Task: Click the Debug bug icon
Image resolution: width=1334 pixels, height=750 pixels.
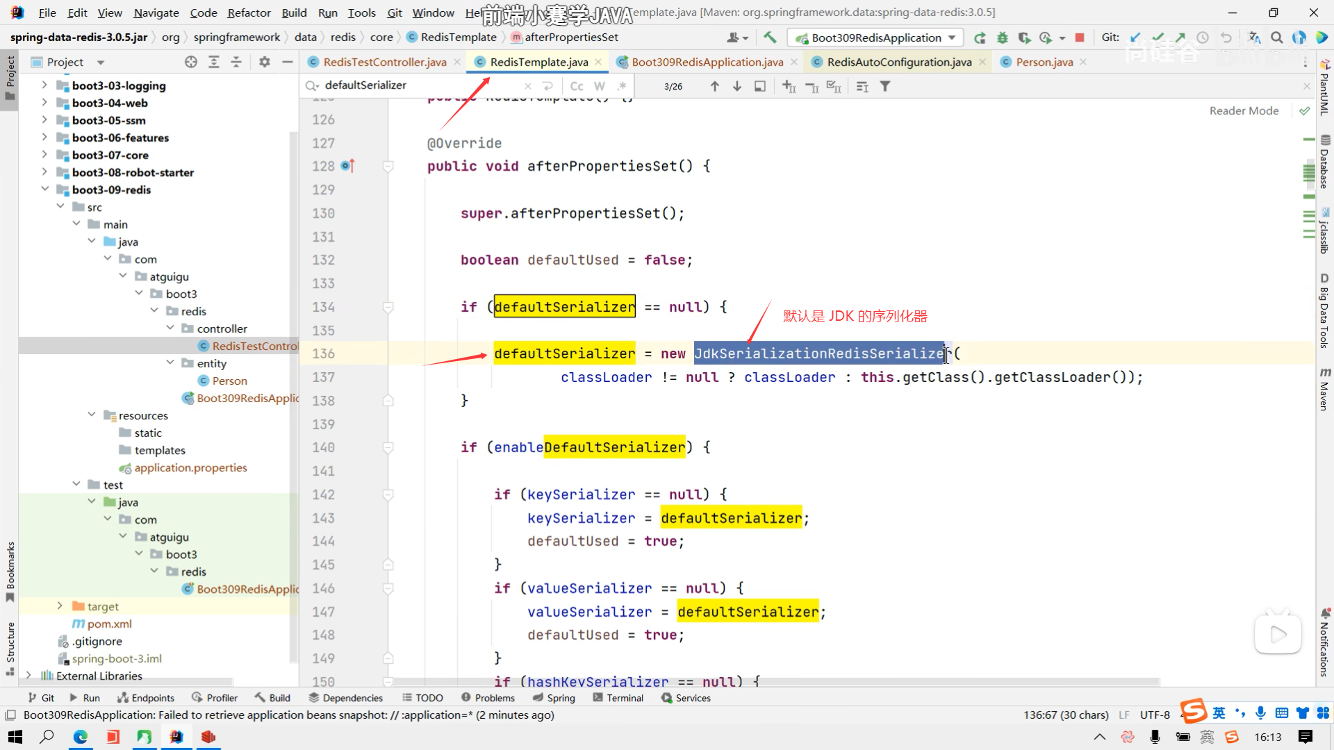Action: (1002, 37)
